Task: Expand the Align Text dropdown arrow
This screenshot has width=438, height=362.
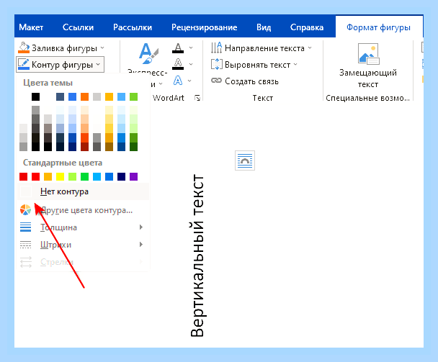Action: point(295,65)
